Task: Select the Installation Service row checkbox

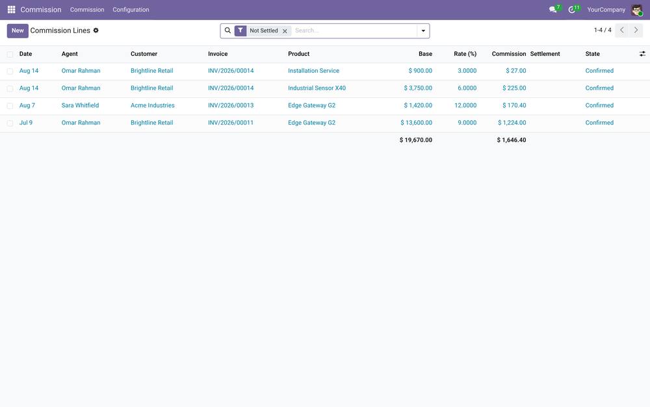Action: click(x=10, y=71)
